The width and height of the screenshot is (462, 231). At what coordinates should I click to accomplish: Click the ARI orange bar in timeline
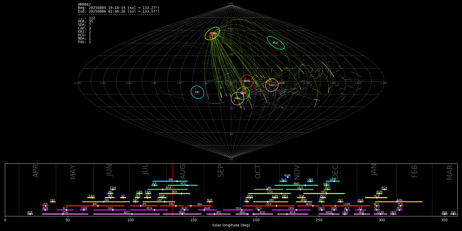click(106, 202)
